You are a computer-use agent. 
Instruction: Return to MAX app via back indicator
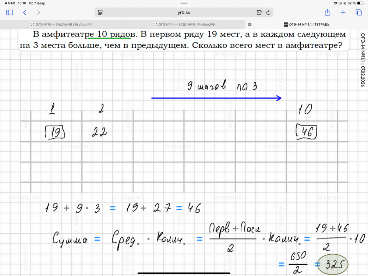[9, 3]
